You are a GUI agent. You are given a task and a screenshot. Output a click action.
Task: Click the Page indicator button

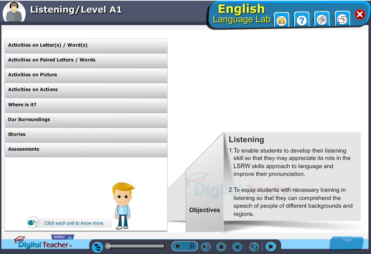click(347, 242)
